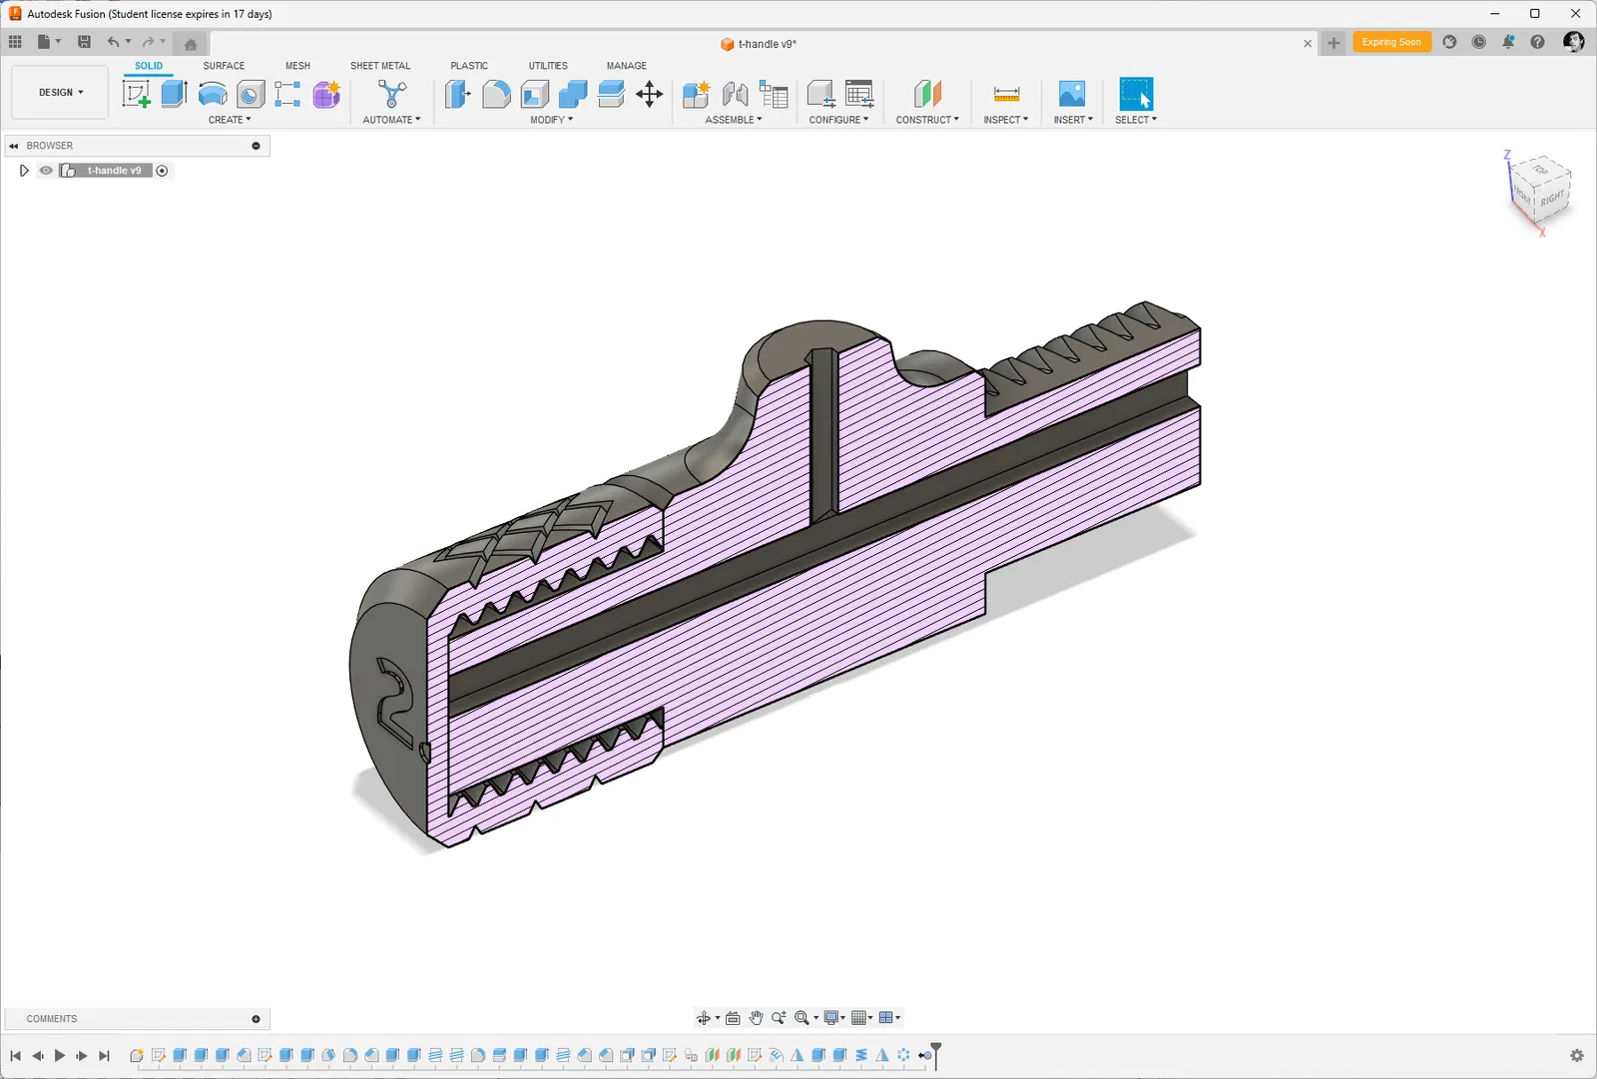The image size is (1597, 1079).
Task: Open the Modify dropdown menu
Action: 551,120
